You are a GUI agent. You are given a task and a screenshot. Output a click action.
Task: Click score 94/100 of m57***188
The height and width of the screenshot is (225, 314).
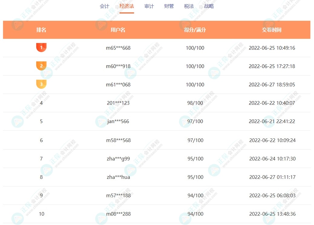(195, 195)
